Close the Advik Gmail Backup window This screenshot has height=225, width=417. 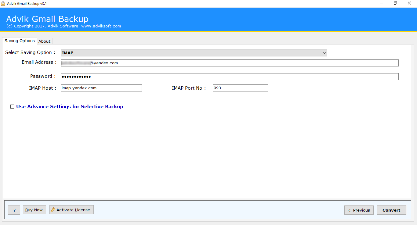(410, 3)
